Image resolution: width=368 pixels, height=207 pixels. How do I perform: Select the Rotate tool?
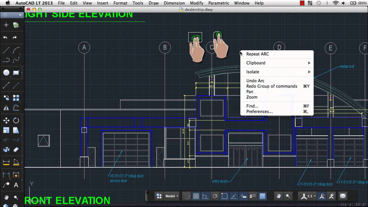16,120
